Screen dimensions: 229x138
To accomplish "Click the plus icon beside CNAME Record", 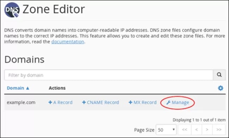I will 84,102.
